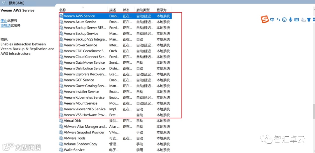Select the Veeam Guest Catalog Serv... row

click(115, 86)
